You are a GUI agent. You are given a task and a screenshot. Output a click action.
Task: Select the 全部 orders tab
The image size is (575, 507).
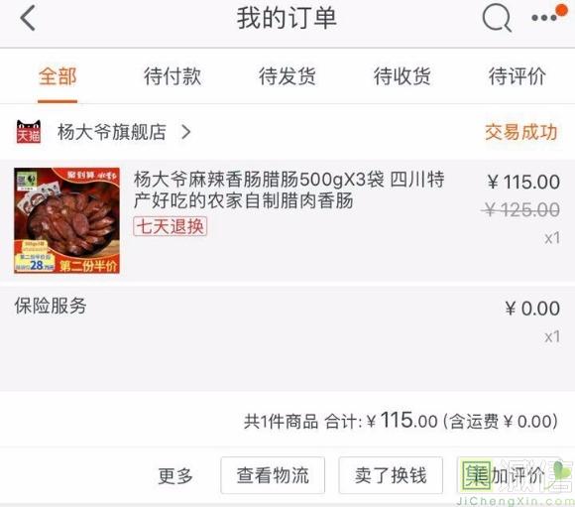coord(57,76)
